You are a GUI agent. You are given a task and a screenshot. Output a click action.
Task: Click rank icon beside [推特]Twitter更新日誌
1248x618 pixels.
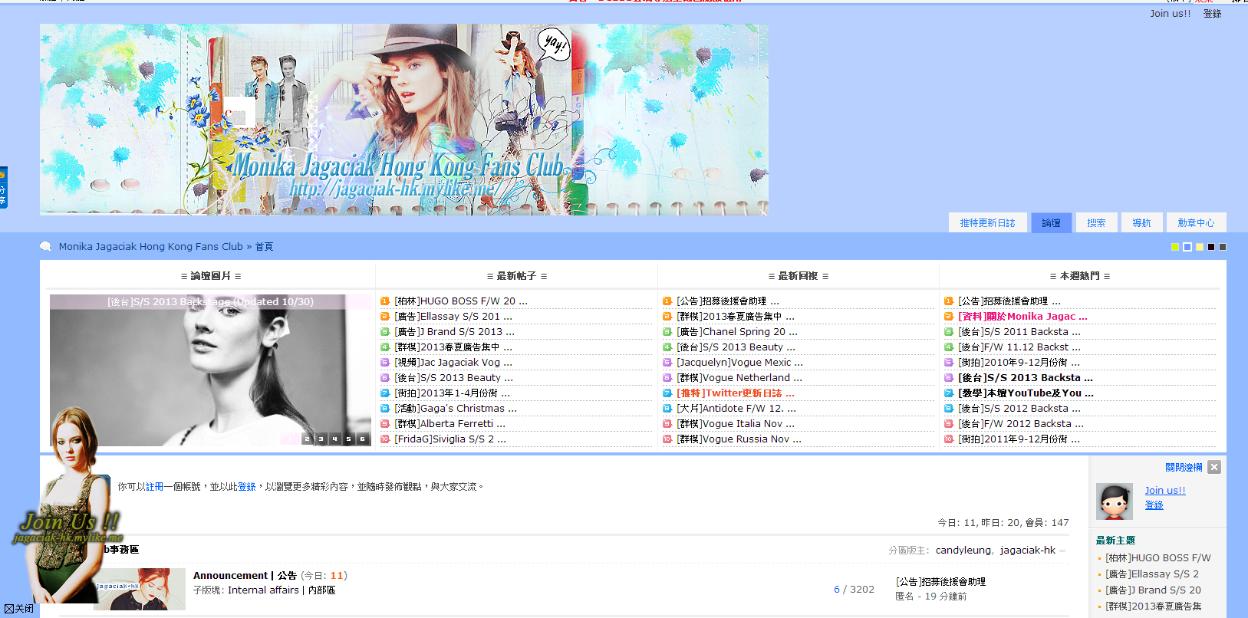click(x=667, y=393)
